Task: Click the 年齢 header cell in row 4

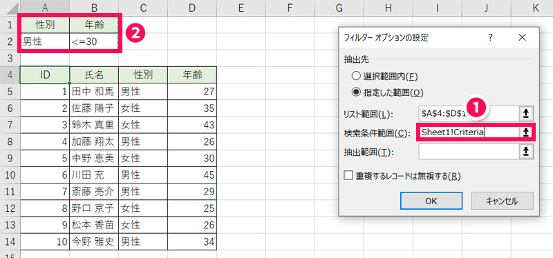Action: [x=192, y=75]
